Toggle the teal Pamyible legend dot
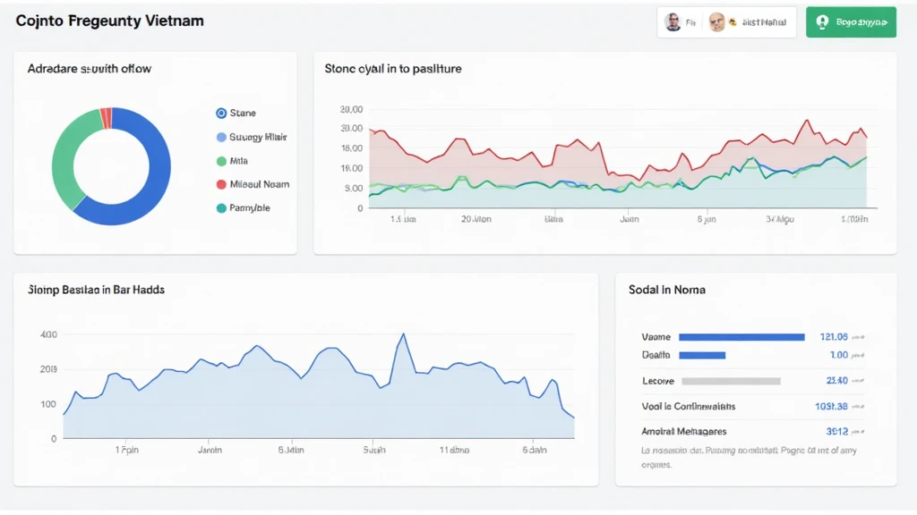917x515 pixels. click(221, 207)
